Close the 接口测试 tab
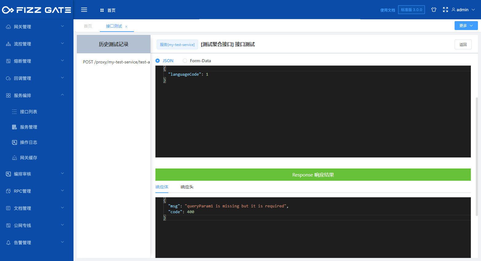 point(126,27)
